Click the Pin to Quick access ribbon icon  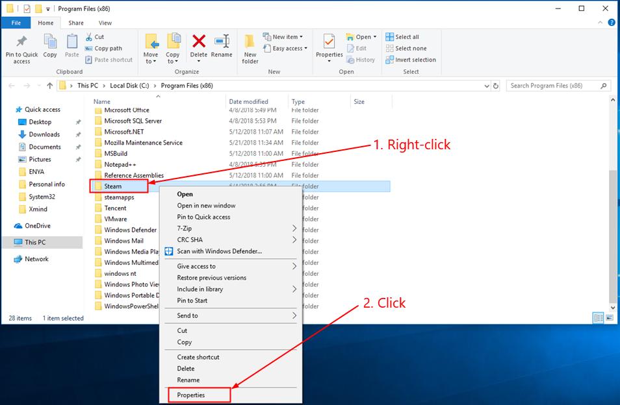pyautogui.click(x=21, y=47)
